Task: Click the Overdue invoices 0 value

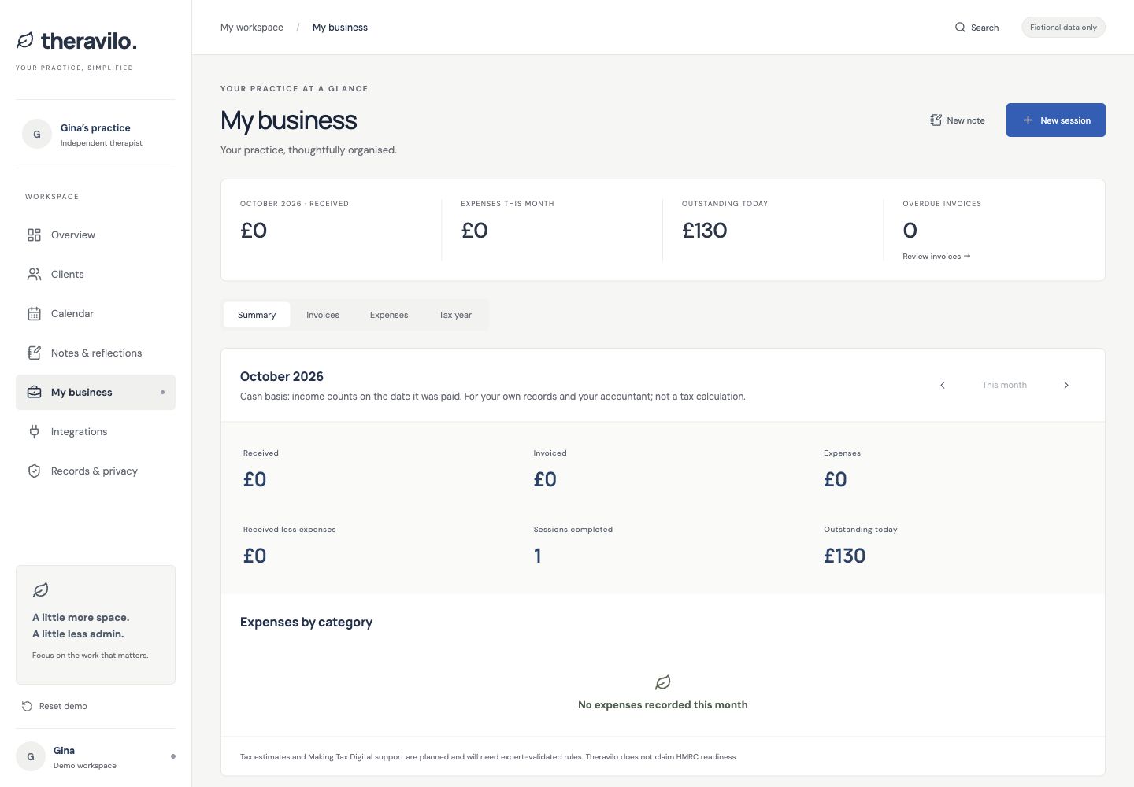Action: click(910, 231)
